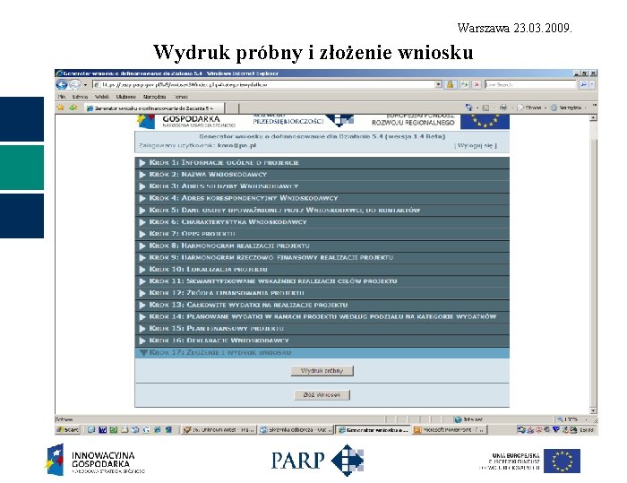Expand Krok 12: Źródła finansowania projektu
This screenshot has height=483, width=627.
pos(322,293)
